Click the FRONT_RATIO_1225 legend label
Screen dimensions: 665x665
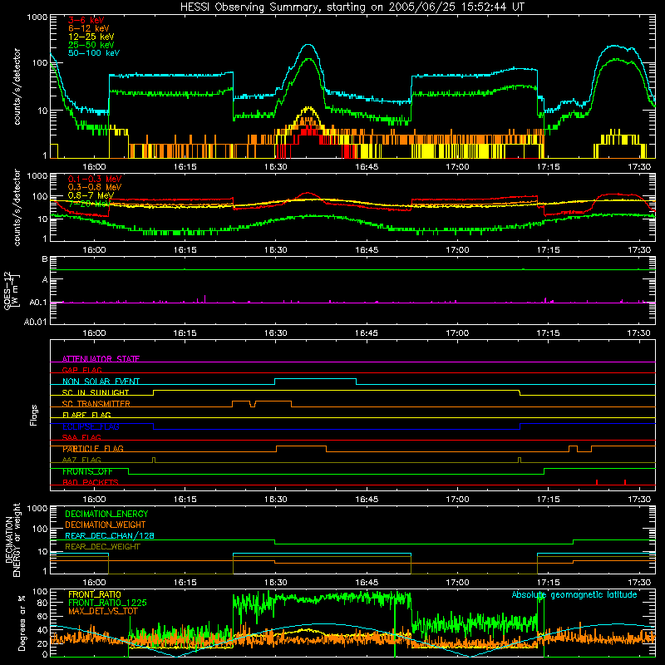(x=107, y=603)
